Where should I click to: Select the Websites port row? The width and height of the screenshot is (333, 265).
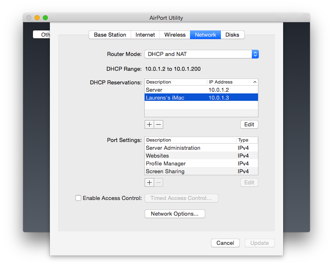click(x=202, y=156)
